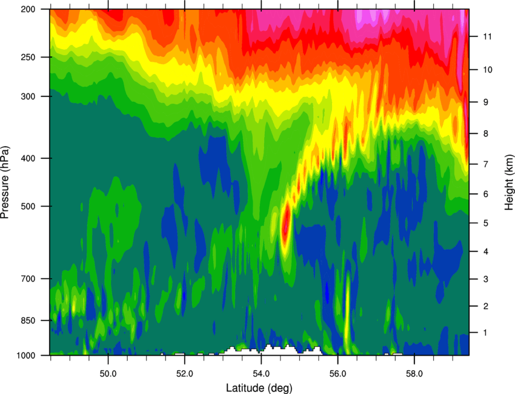Click the 54.0 latitude label
515x394 pixels.
(x=261, y=373)
